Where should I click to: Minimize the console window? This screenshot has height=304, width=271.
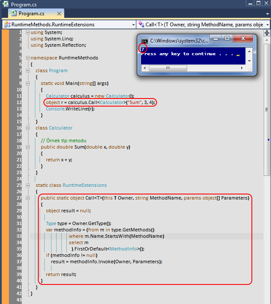click(x=215, y=39)
